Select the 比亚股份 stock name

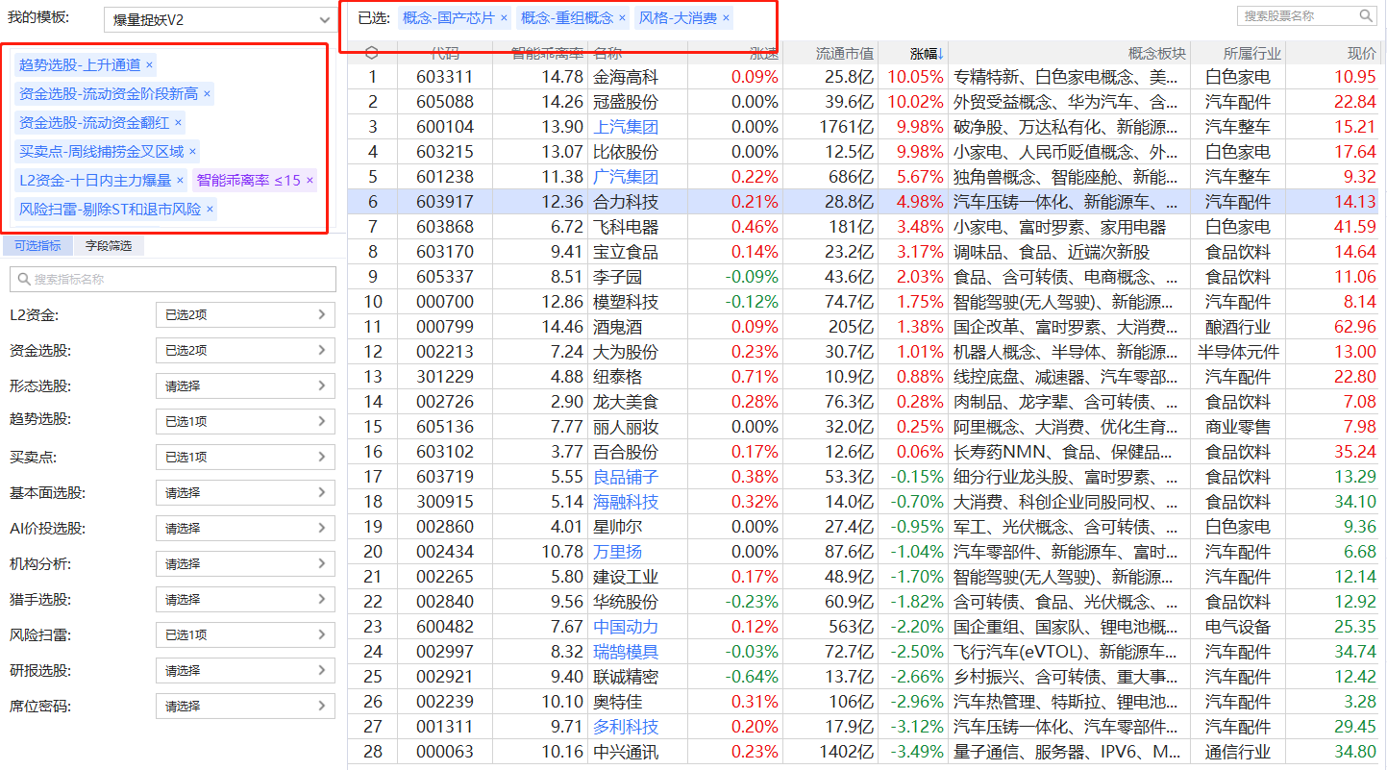click(x=626, y=152)
